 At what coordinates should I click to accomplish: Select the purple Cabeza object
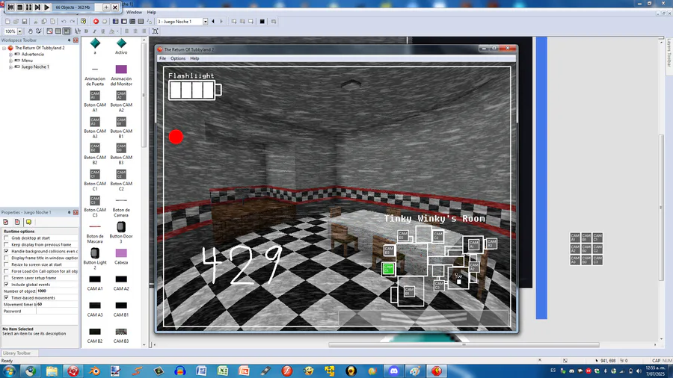pos(121,255)
